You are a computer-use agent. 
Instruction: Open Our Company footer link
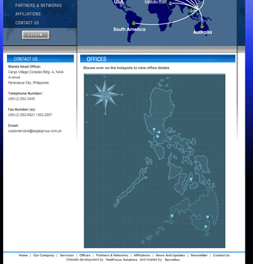coord(44,255)
